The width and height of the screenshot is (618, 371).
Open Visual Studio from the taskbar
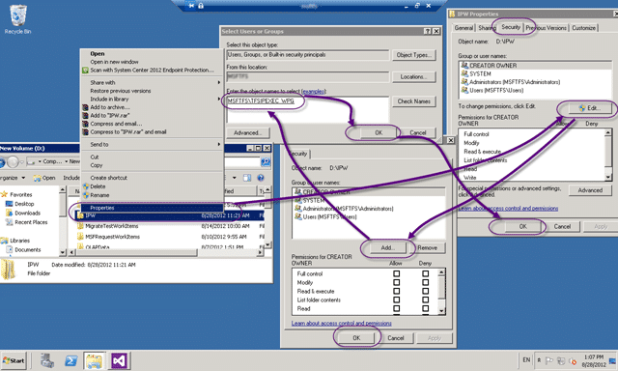point(119,360)
